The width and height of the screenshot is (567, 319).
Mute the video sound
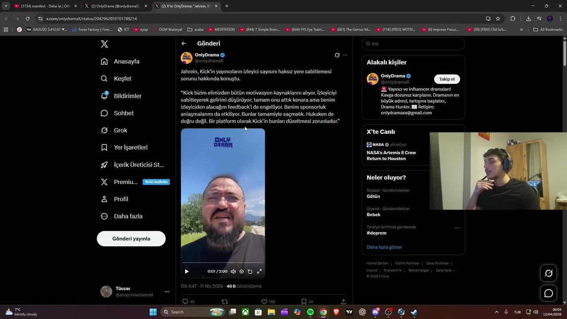(233, 271)
